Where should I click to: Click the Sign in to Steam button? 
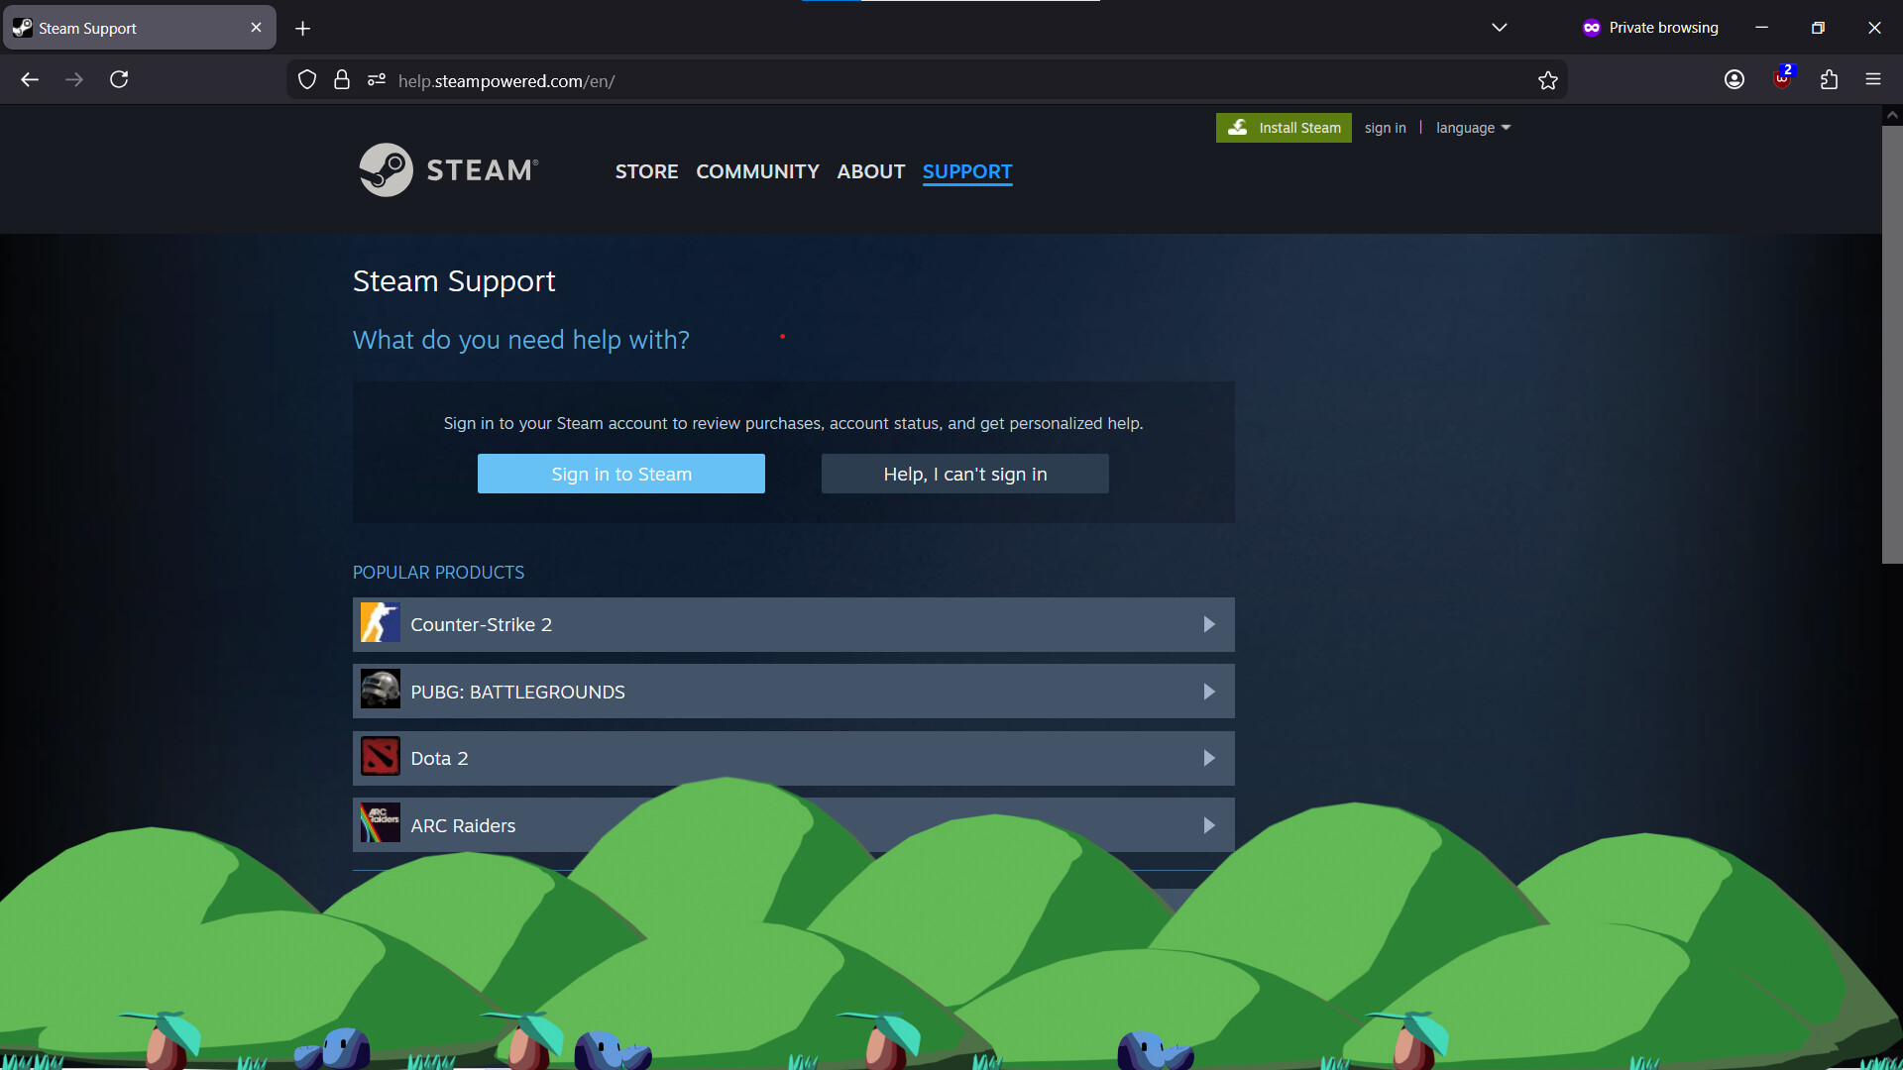click(620, 474)
